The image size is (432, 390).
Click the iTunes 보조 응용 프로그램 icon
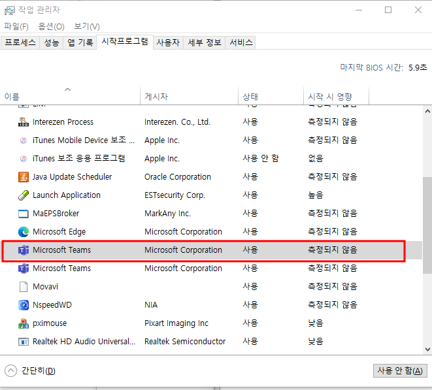coord(24,158)
